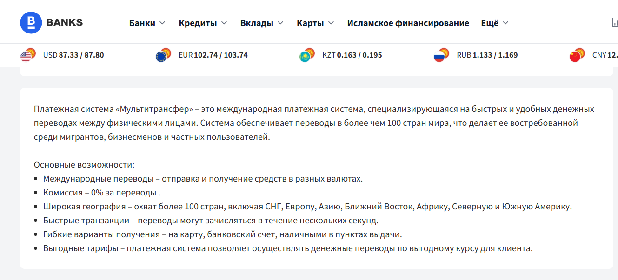Go to Исламское финансирование section

click(x=408, y=23)
